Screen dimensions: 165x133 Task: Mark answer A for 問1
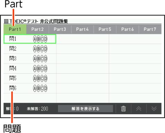(35, 39)
